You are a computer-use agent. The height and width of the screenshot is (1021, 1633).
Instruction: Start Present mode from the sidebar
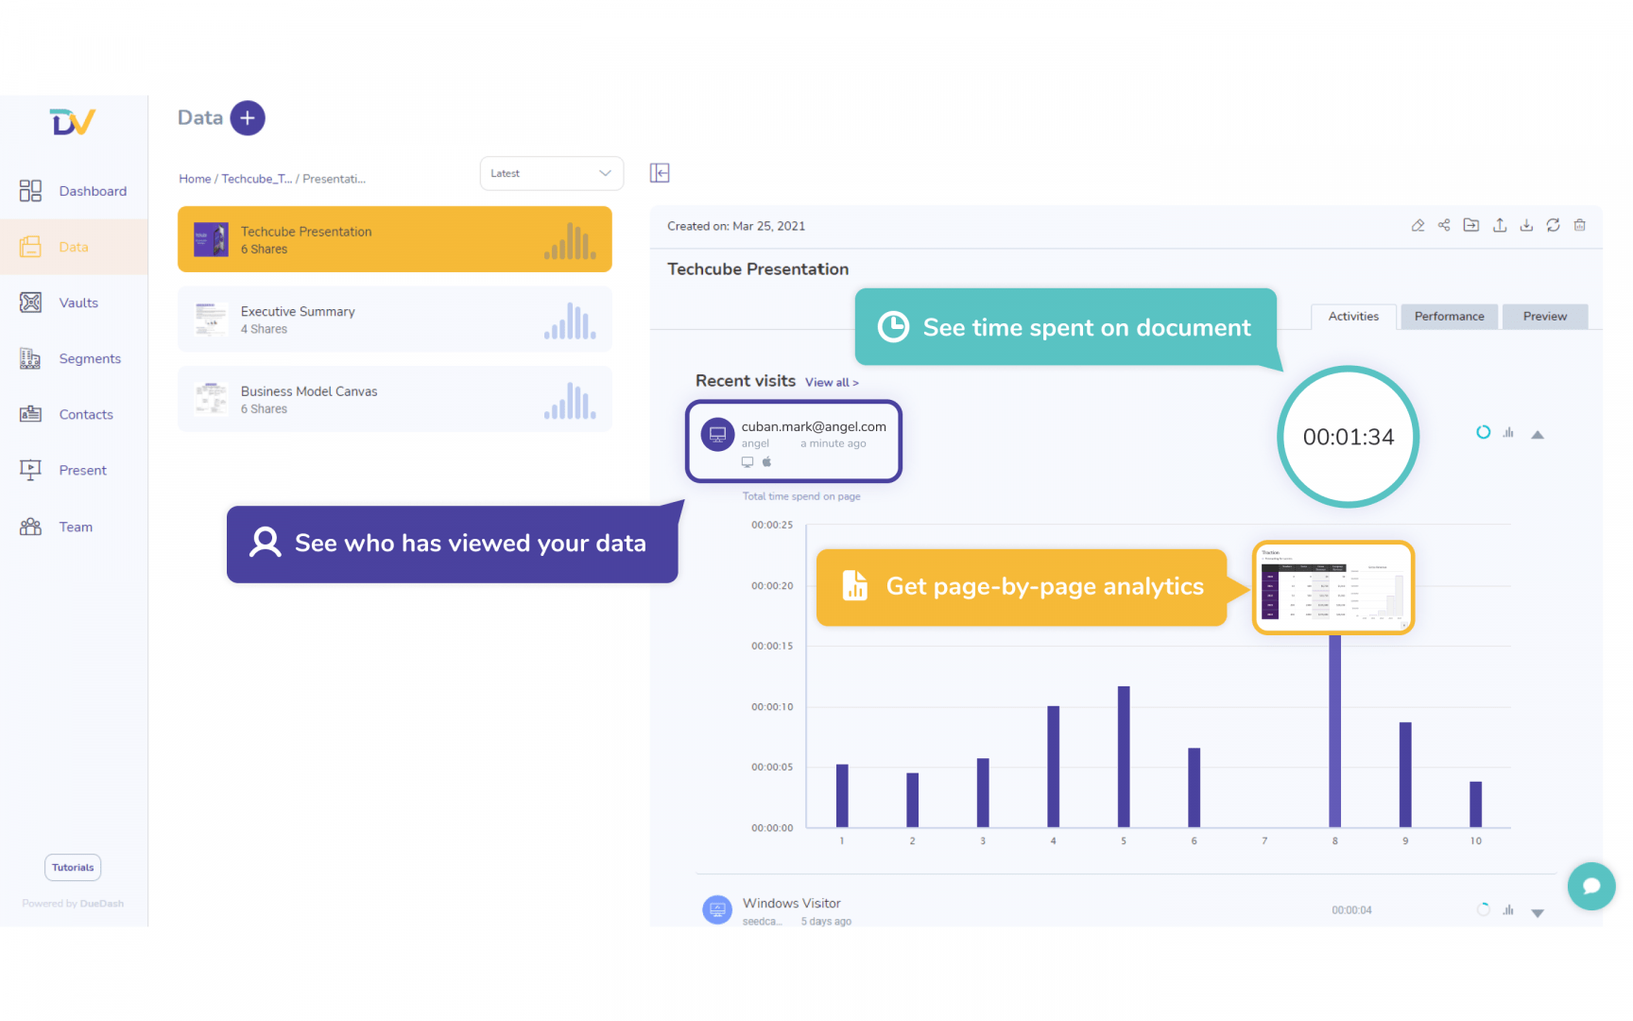coord(83,470)
